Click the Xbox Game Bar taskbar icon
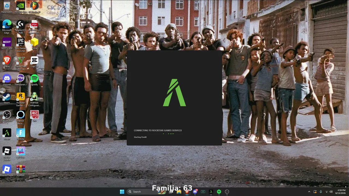The width and height of the screenshot is (349, 196). [203, 192]
